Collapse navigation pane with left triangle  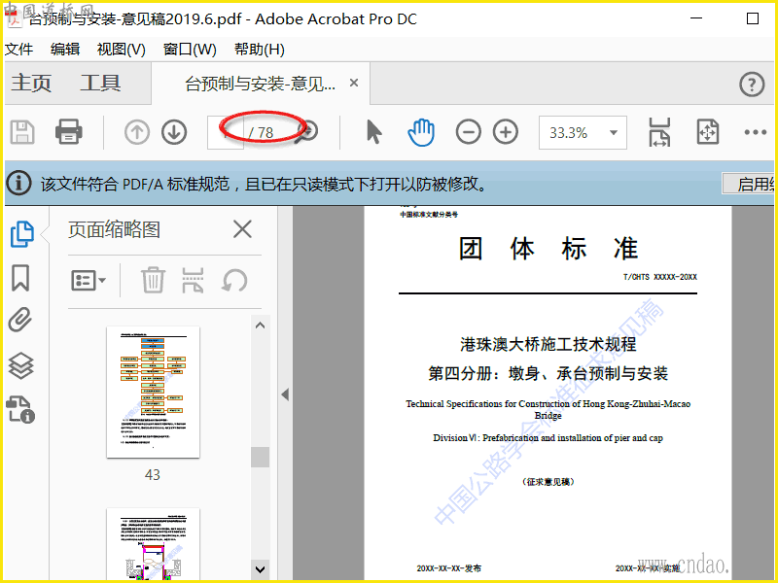[x=285, y=394]
